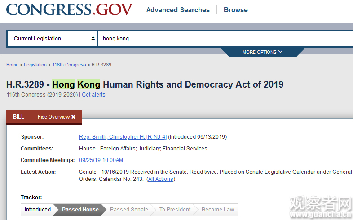
Task: Hide Overview using the X toggle
Action: (57, 117)
